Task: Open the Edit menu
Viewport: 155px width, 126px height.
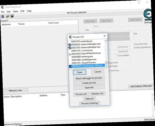Action: [x=9, y=11]
